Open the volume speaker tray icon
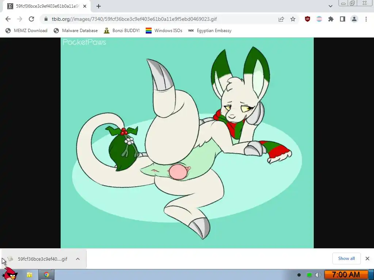Viewport: 374px width, 280px height. tap(318, 275)
